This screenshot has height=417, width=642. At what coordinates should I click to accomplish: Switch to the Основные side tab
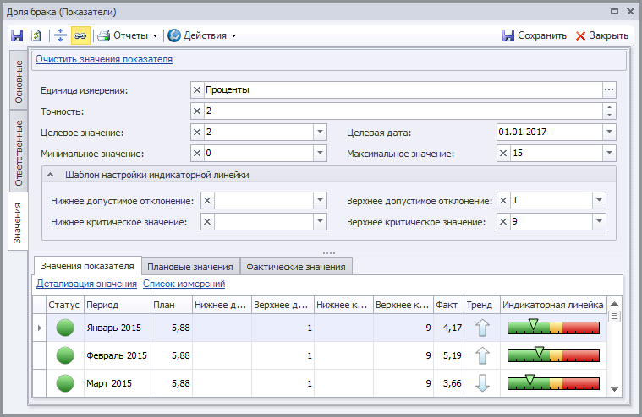[19, 81]
